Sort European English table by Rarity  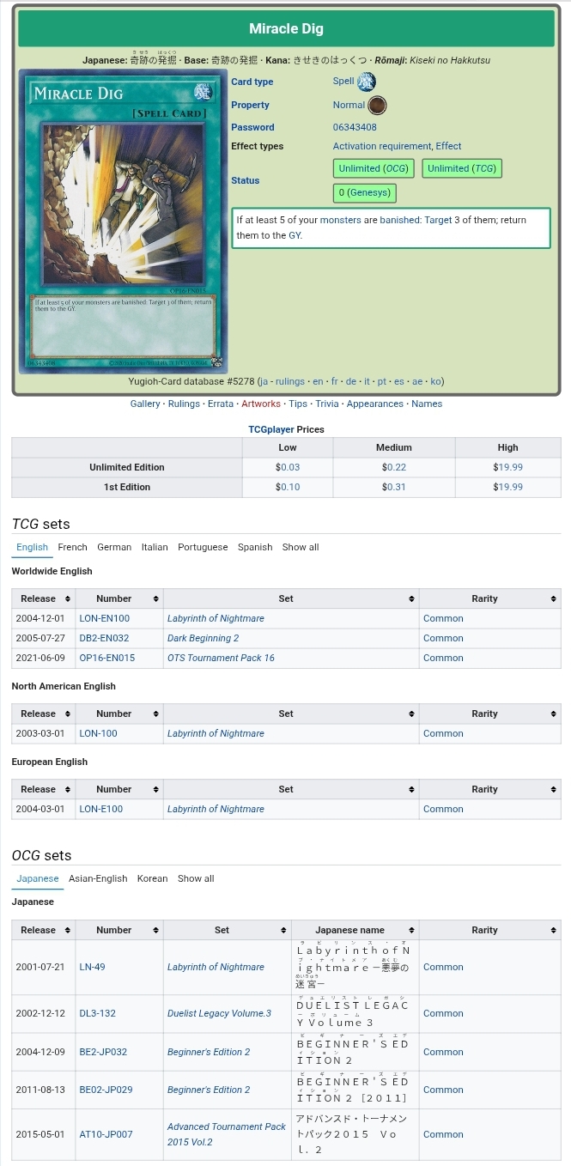(x=490, y=789)
